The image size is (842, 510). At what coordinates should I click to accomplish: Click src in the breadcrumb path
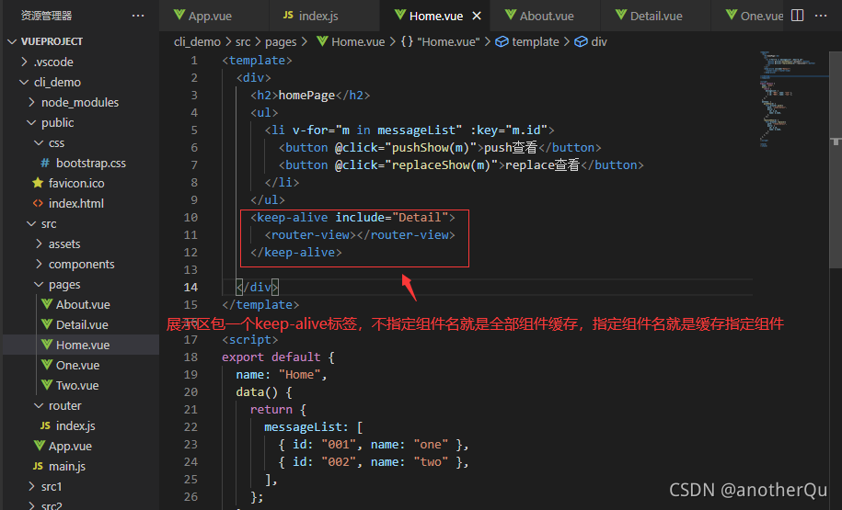pyautogui.click(x=243, y=42)
